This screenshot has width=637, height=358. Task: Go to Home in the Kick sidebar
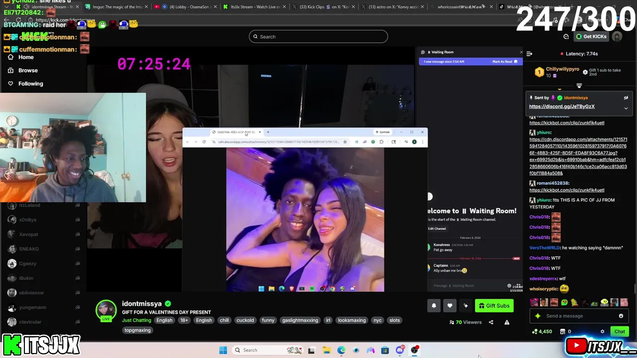(21, 57)
